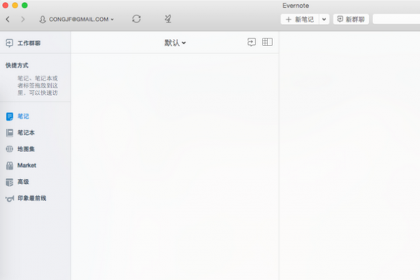Expand the 默认 notebook dropdown
This screenshot has width=420, height=280.
(x=175, y=43)
